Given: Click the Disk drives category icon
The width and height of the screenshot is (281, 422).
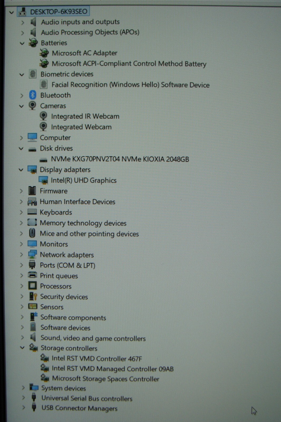Looking at the screenshot, I should [32, 149].
